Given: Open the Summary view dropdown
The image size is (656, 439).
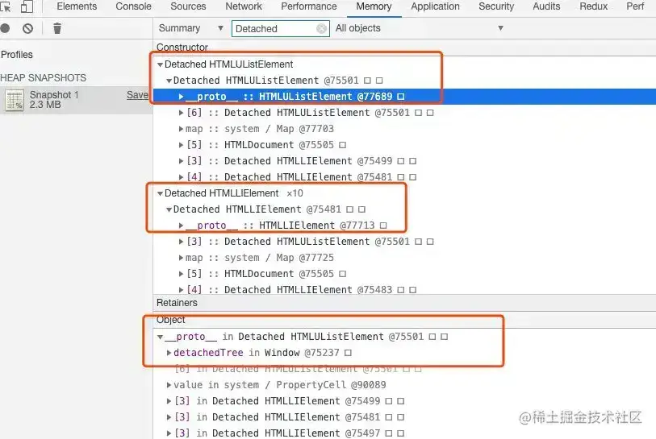Looking at the screenshot, I should point(190,28).
